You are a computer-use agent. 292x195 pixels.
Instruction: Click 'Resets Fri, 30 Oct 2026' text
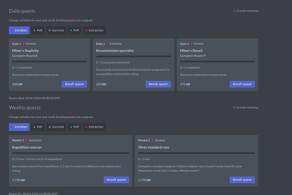pos(33,193)
